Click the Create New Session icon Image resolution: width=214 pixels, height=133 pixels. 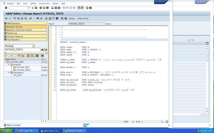click(x=79, y=8)
